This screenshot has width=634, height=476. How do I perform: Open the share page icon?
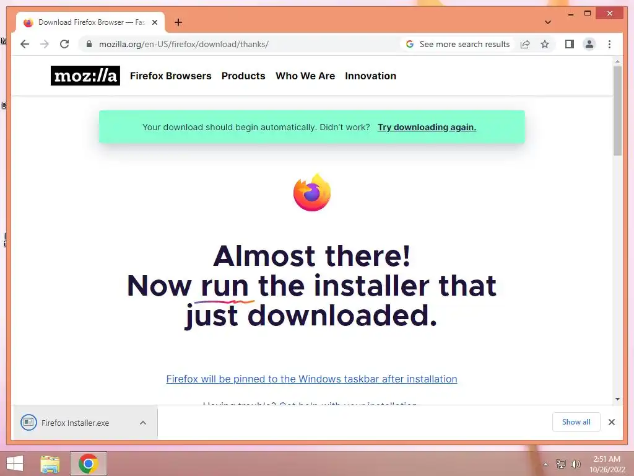point(525,44)
